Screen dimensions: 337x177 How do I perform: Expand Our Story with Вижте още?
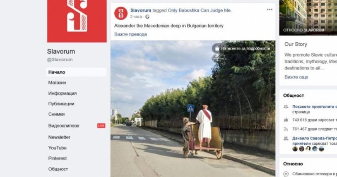pos(296,77)
